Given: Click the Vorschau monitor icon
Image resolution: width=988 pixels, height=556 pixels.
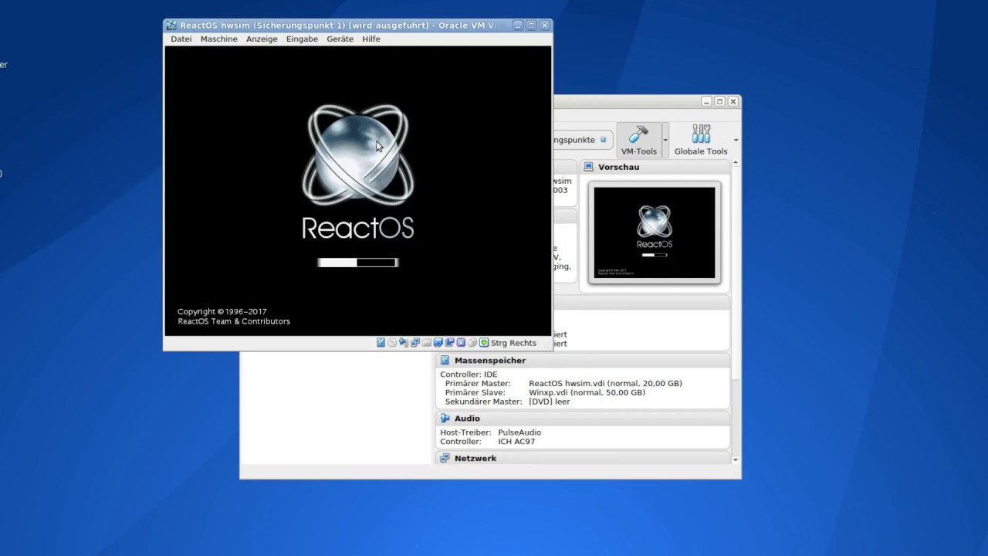Looking at the screenshot, I should coord(588,167).
